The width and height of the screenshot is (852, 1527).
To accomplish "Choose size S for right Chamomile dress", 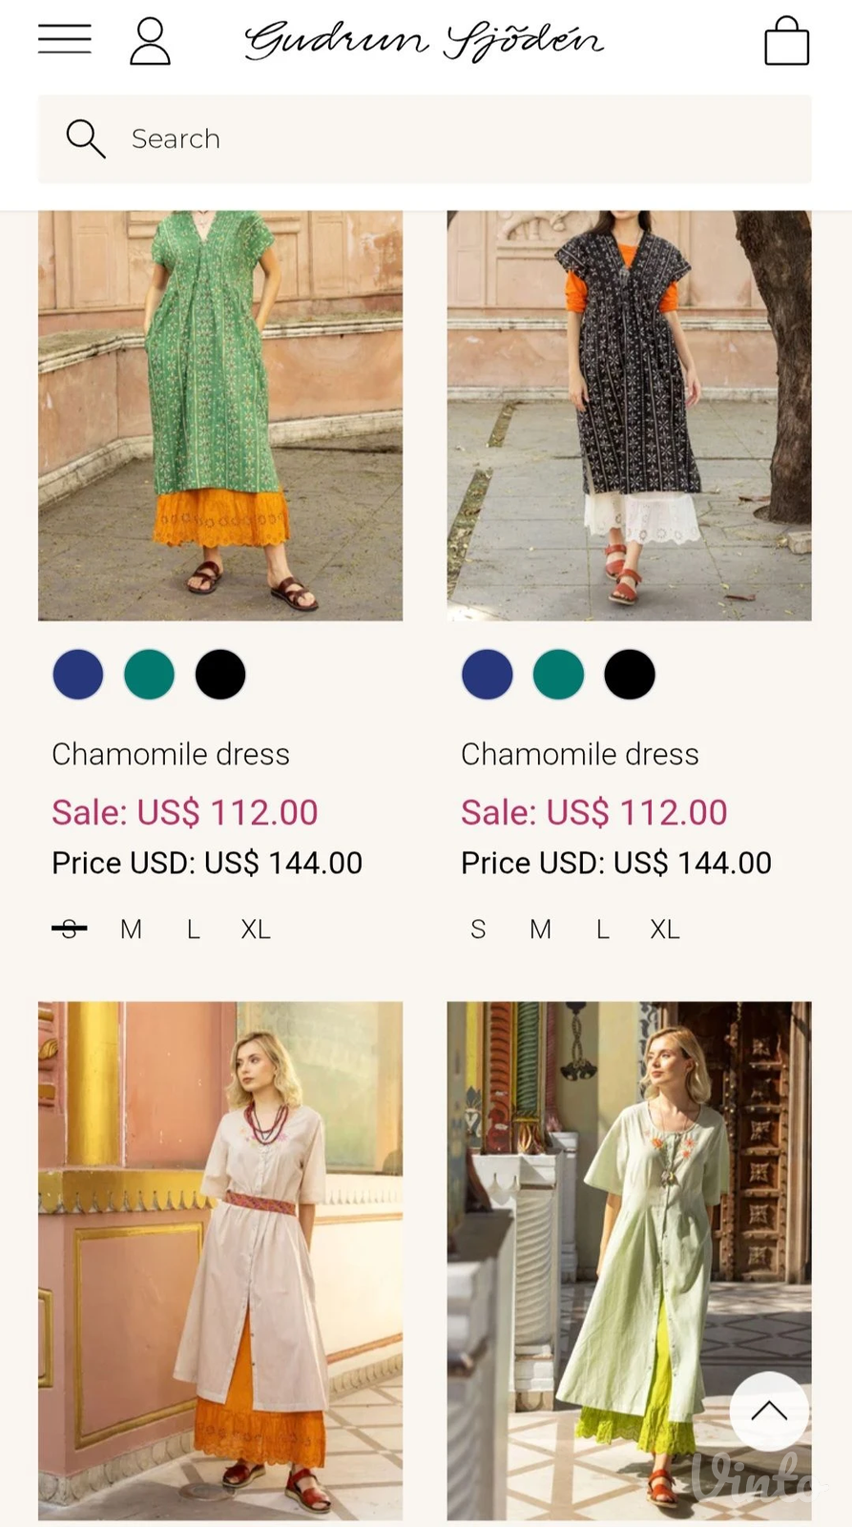I will coord(478,929).
